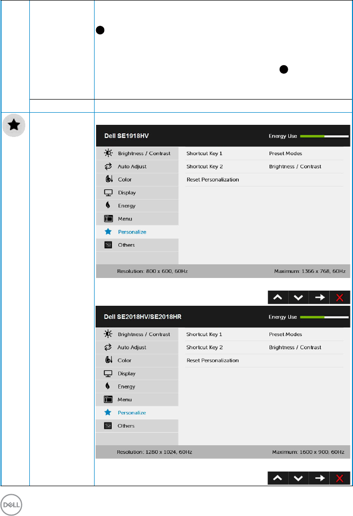This screenshot has width=353, height=516.
Task: Click blue Personalize star in SE2018HV/SE2018HR menu
Action: tap(108, 412)
